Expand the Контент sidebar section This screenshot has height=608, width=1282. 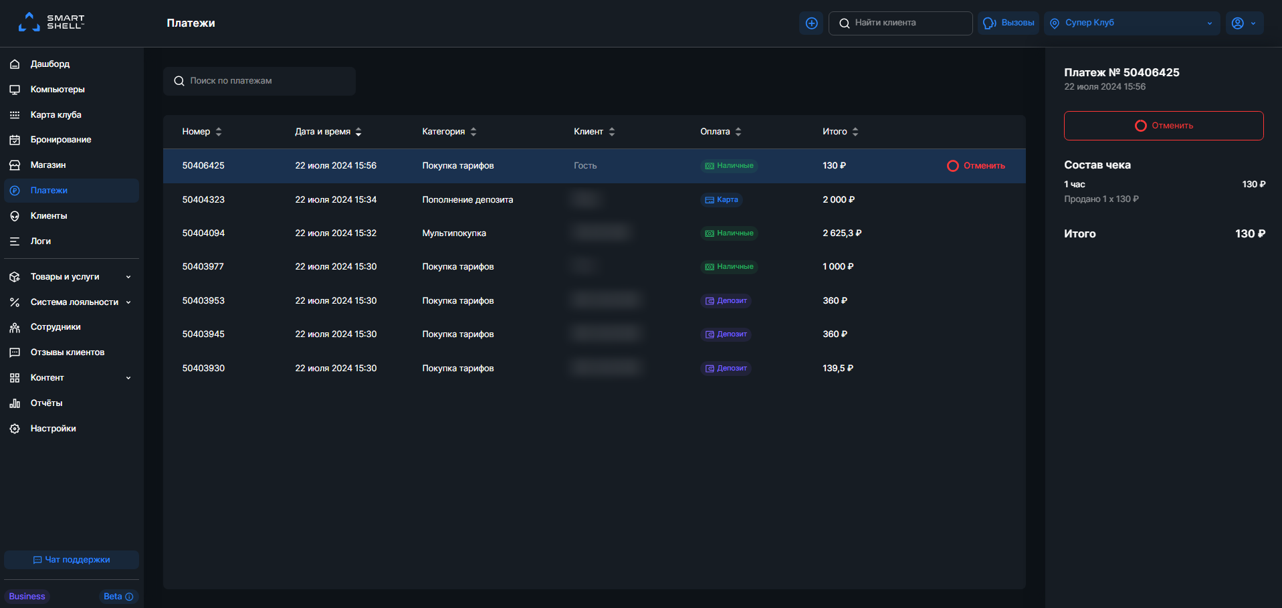coord(71,378)
